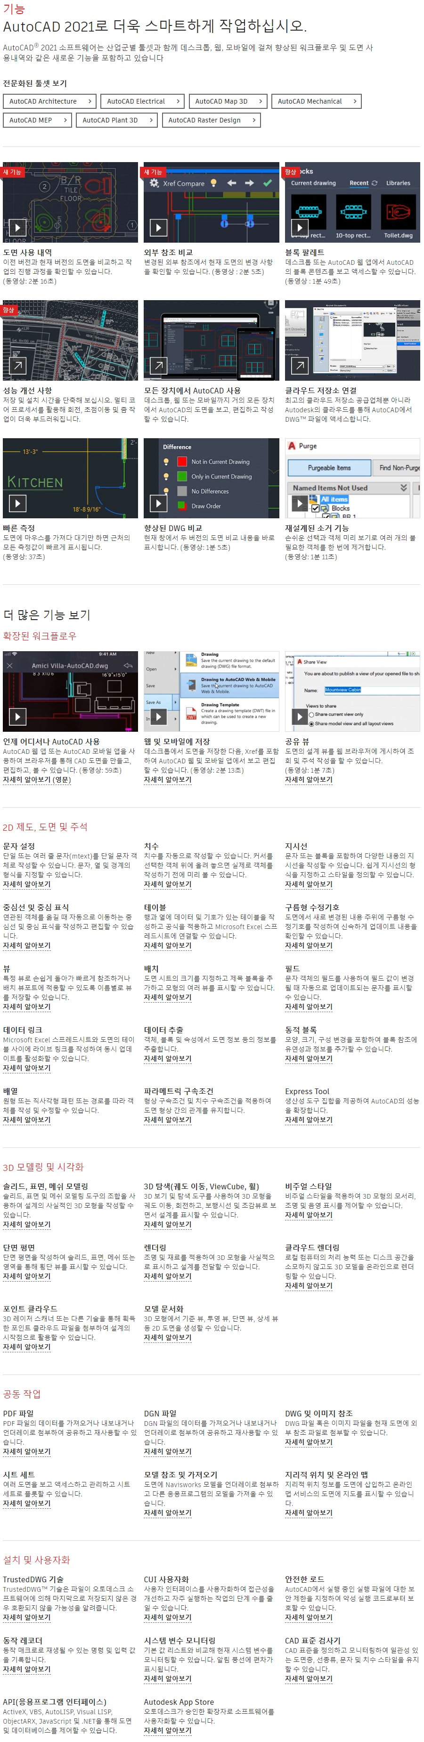Open the AutoCAD Map 3D toolset

click(228, 101)
